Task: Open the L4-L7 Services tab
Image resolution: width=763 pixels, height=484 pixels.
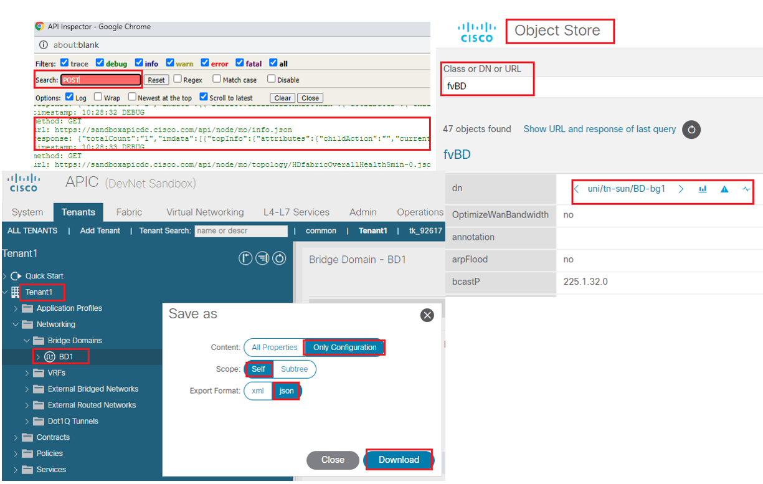Action: pyautogui.click(x=296, y=212)
